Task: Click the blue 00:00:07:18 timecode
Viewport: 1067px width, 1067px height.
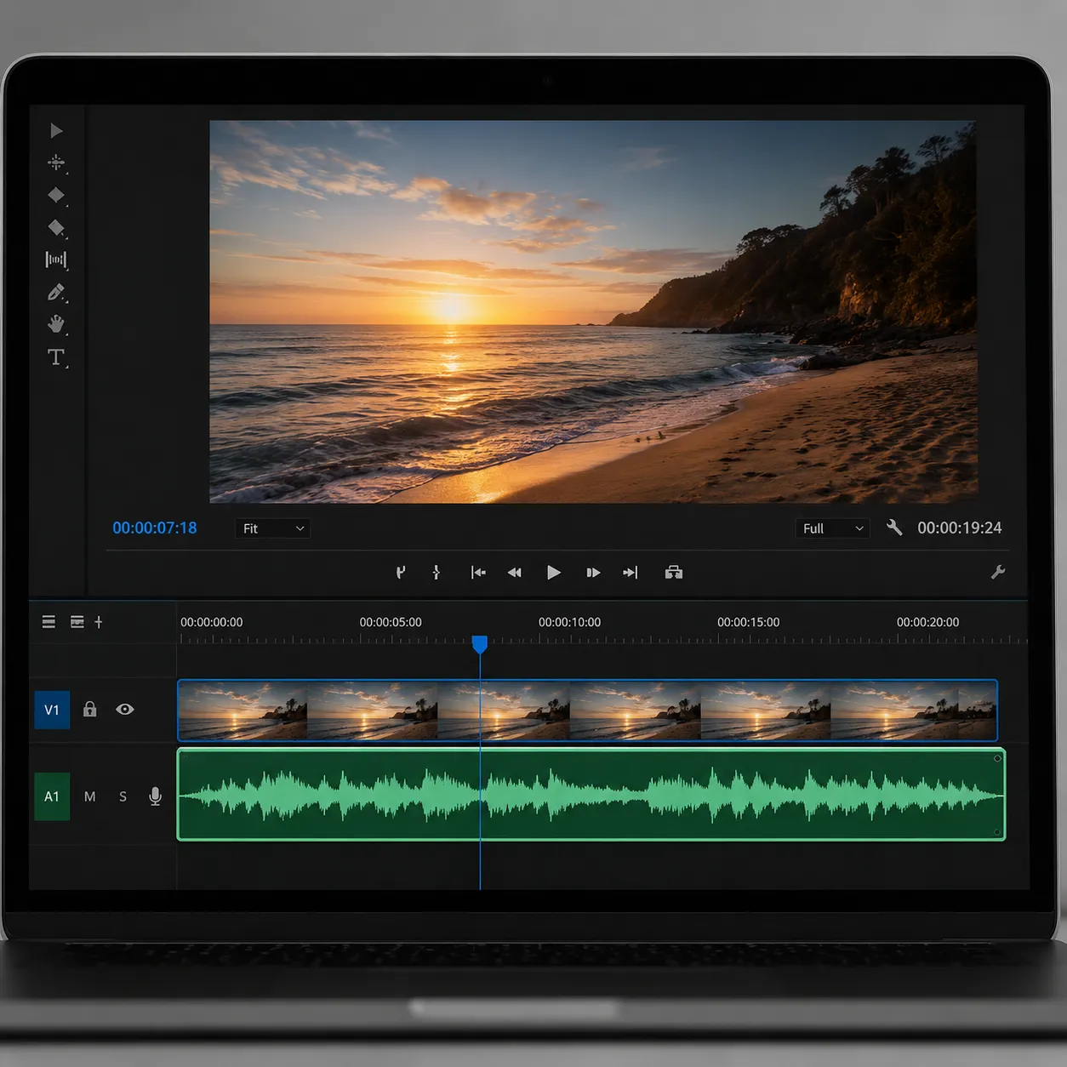Action: point(155,528)
